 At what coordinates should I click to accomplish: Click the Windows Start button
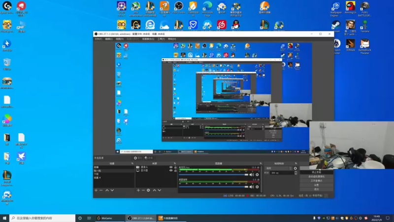click(4, 218)
